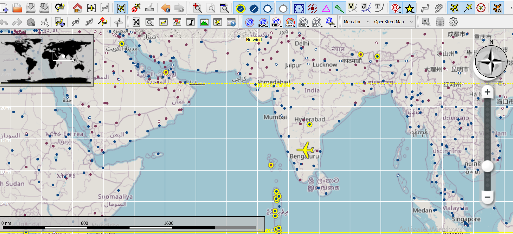The image size is (513, 234).
Task: Expand ICAO airspaces dropdown
Action: (267, 26)
